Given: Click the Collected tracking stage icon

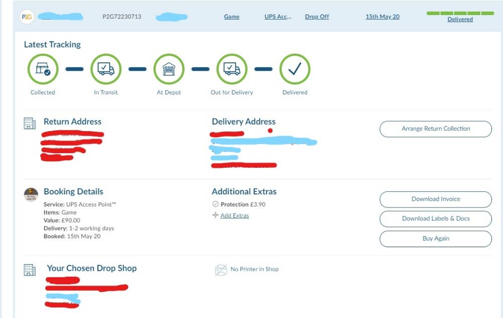Looking at the screenshot, I should pyautogui.click(x=43, y=69).
